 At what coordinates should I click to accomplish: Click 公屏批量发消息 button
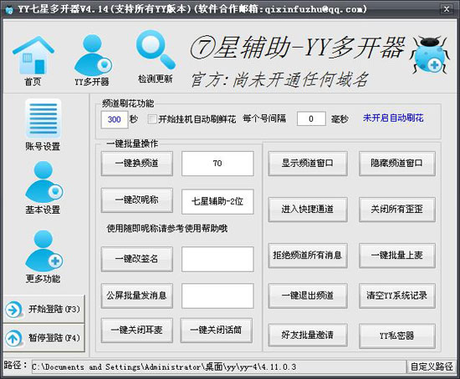137,296
